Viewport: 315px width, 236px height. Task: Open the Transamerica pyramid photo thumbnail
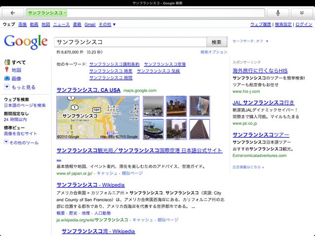[x=199, y=129]
